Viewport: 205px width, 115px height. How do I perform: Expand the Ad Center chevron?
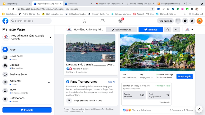pos(49,82)
